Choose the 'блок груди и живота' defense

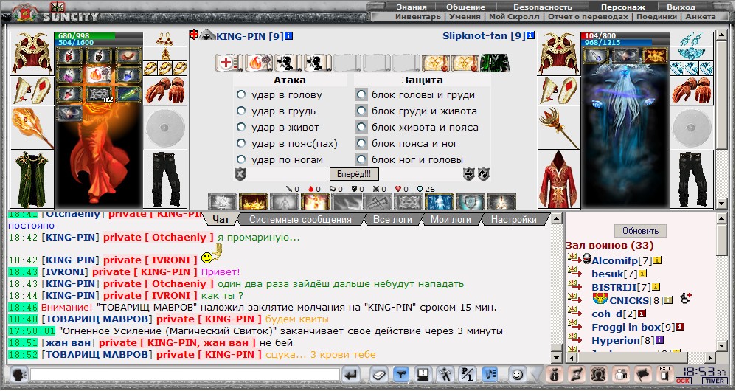click(x=361, y=111)
